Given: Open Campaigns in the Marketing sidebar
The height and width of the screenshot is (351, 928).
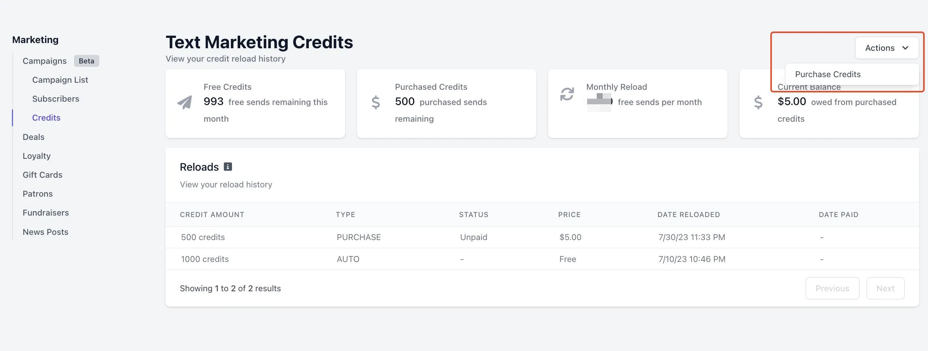Looking at the screenshot, I should click(45, 61).
